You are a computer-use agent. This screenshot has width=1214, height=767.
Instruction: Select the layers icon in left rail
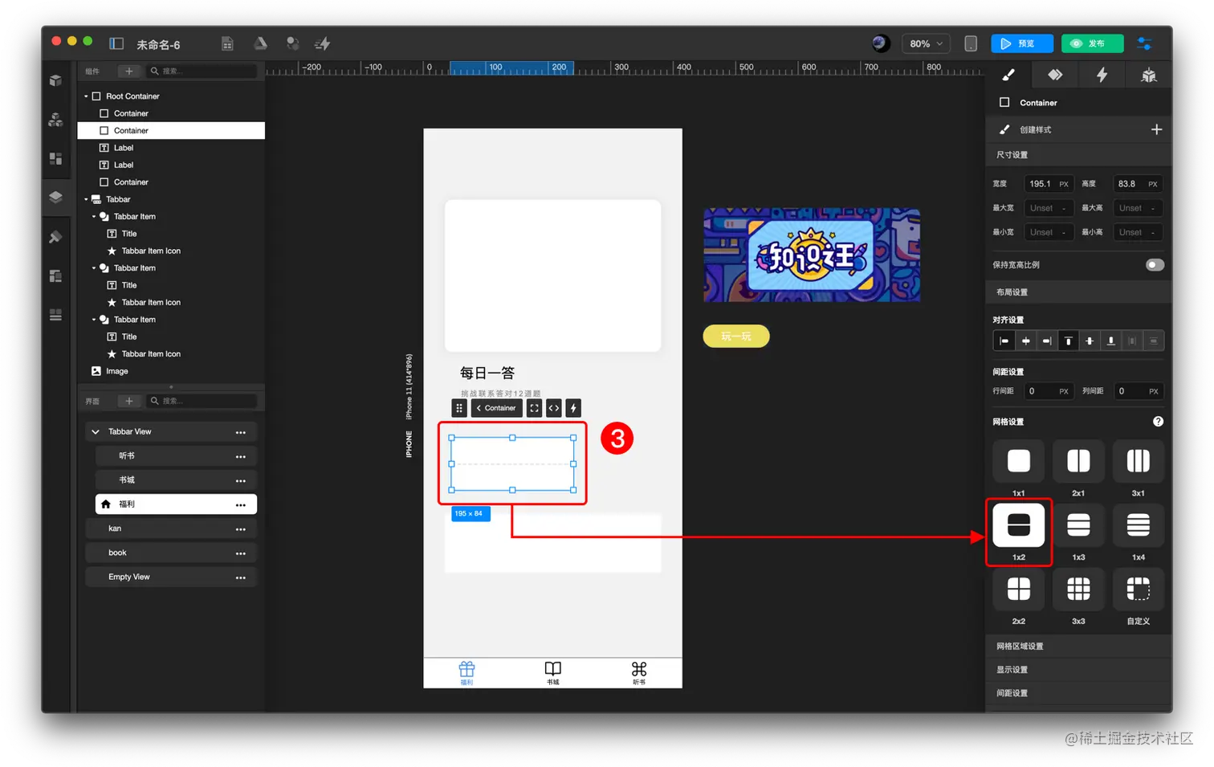(x=55, y=197)
